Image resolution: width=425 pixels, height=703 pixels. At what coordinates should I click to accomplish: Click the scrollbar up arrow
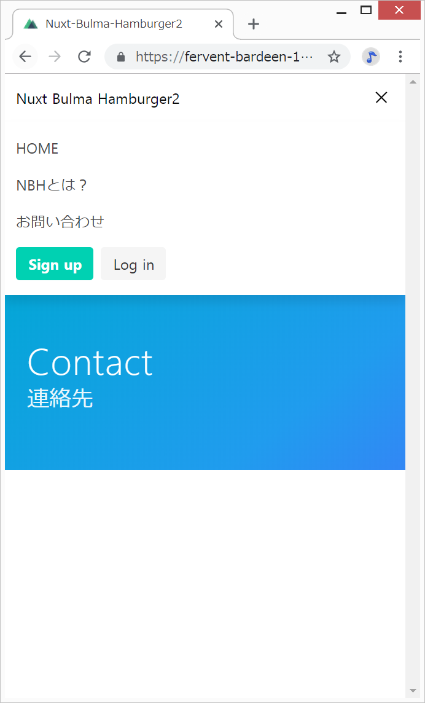(412, 82)
